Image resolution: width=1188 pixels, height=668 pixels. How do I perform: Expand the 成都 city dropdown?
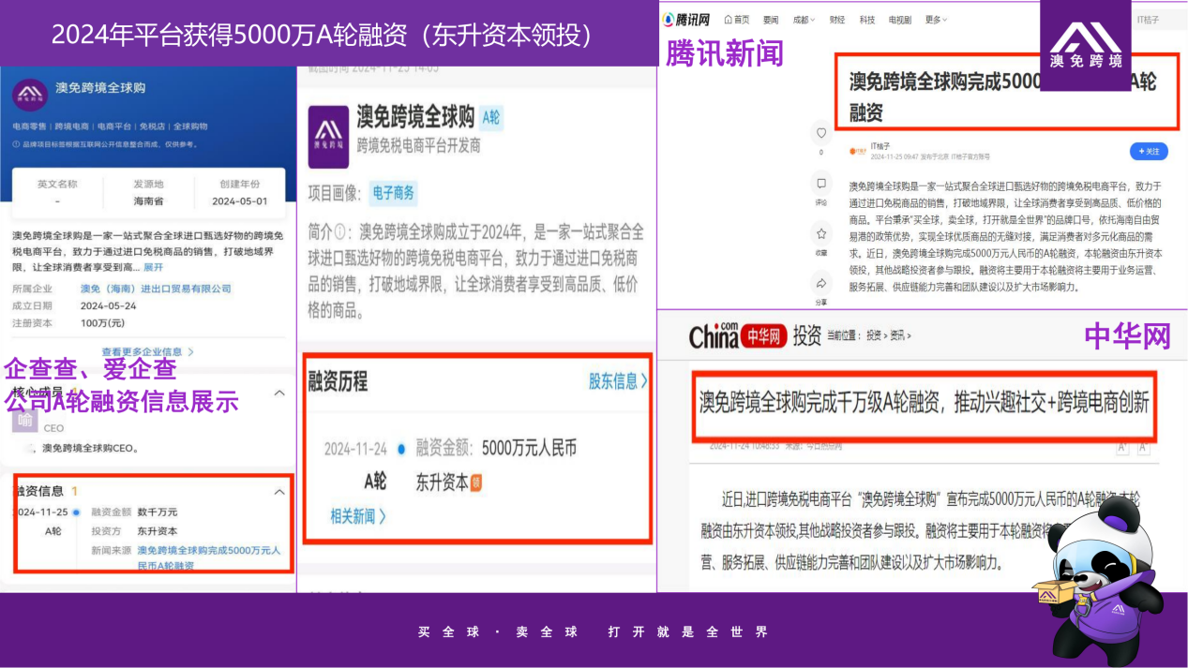805,20
